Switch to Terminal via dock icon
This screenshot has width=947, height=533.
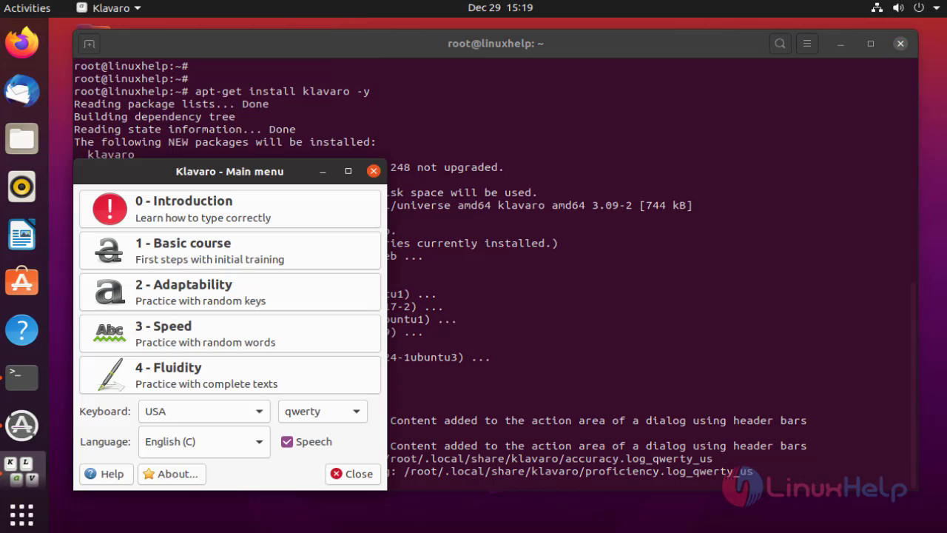21,378
